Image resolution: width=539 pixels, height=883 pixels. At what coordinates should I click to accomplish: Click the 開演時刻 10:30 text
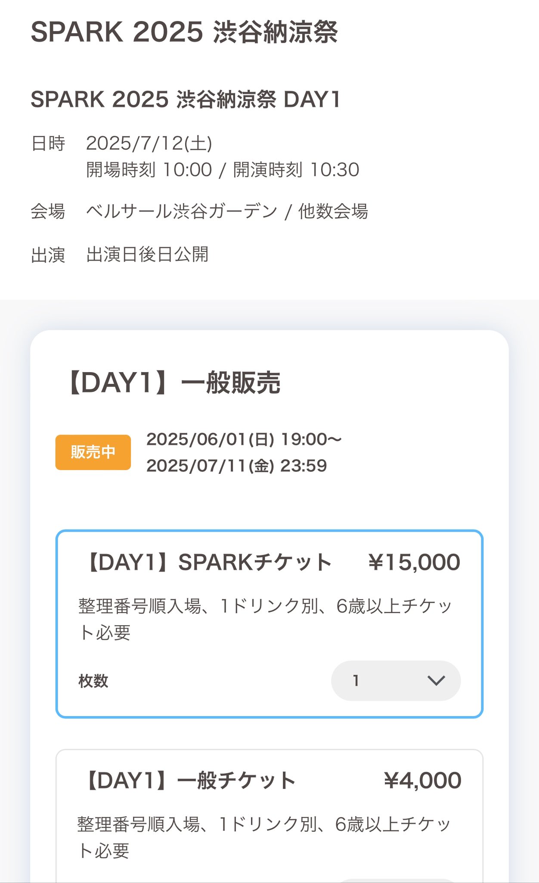[x=296, y=170]
